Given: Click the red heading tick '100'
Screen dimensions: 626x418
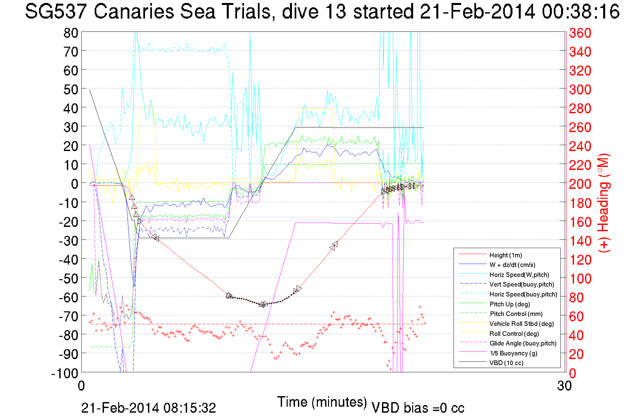Looking at the screenshot, I should pos(580,278).
